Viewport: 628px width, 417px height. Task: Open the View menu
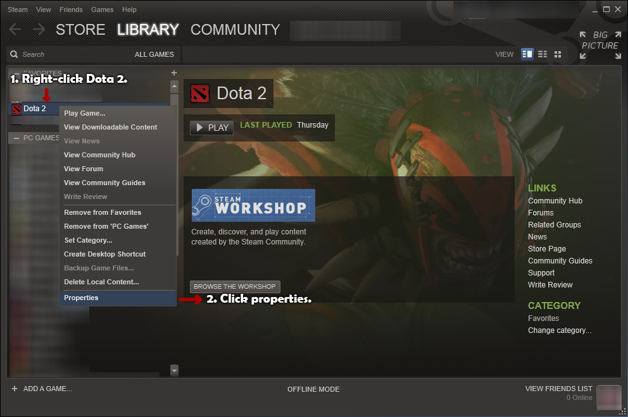tap(43, 9)
